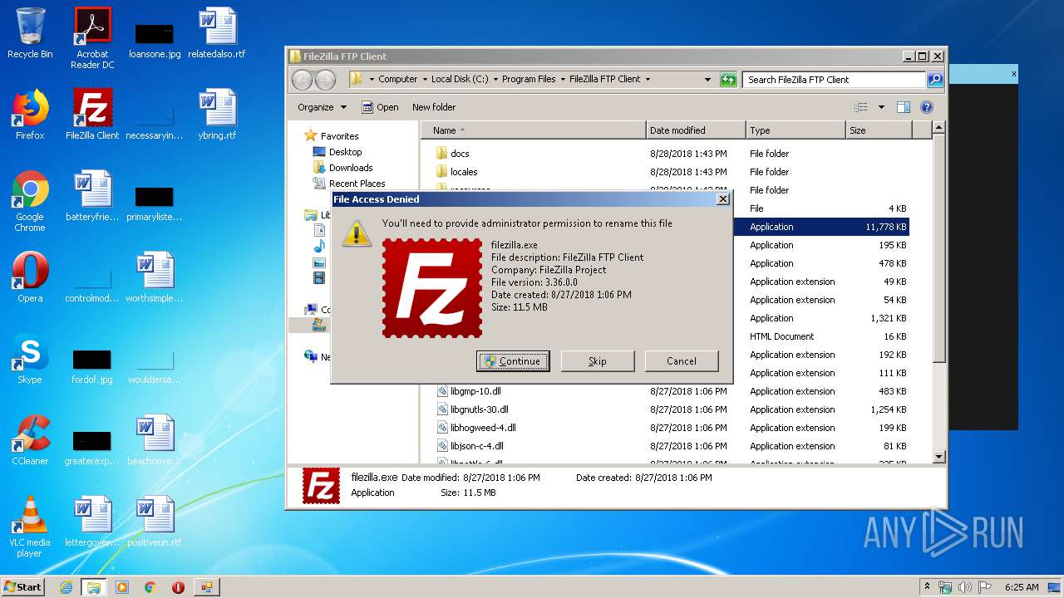
Task: Open CCleaner desktop shortcut
Action: click(30, 440)
